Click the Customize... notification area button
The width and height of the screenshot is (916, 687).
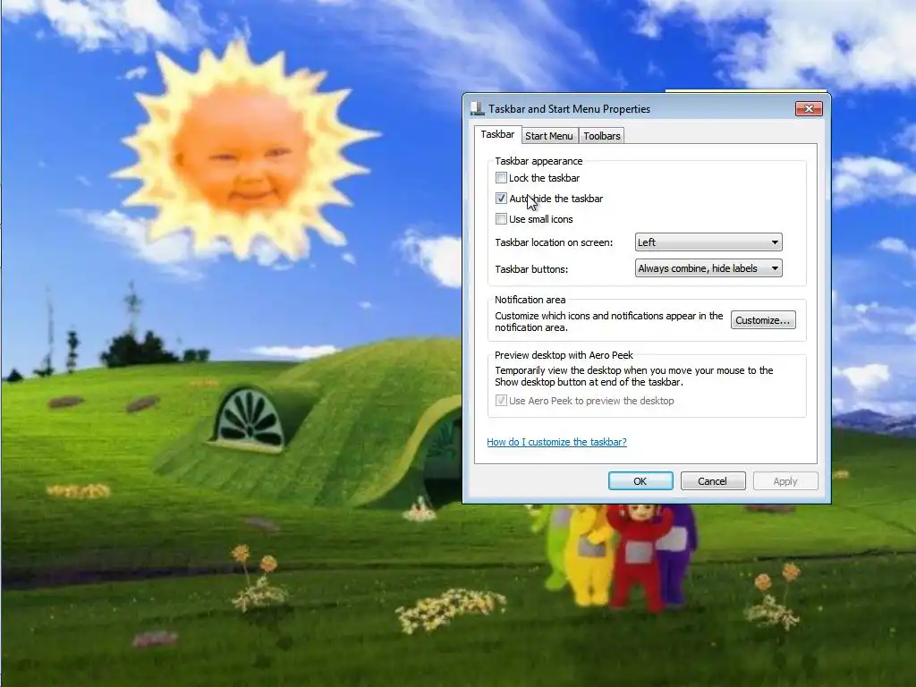pos(763,320)
